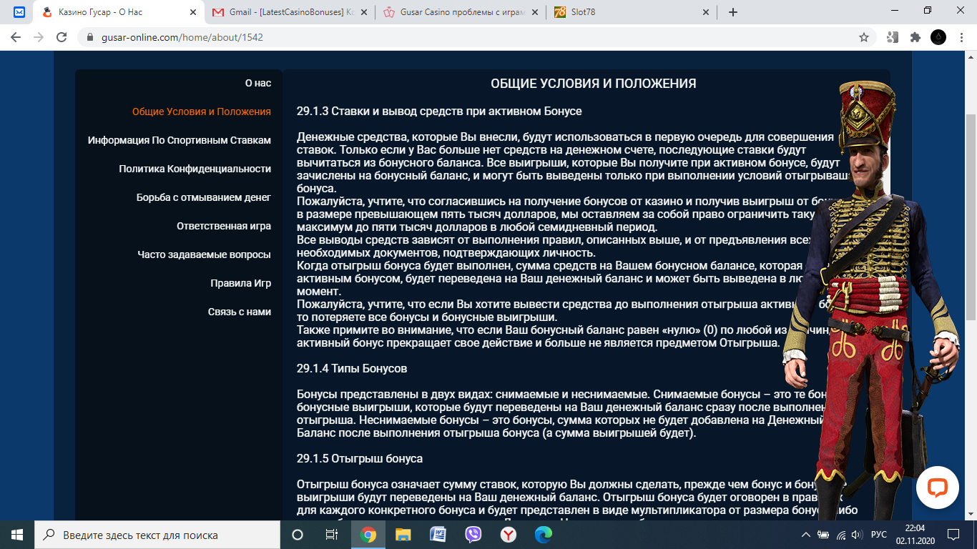Launch Yandex Browser from the taskbar
Screen dimensions: 977x549
[x=509, y=535]
